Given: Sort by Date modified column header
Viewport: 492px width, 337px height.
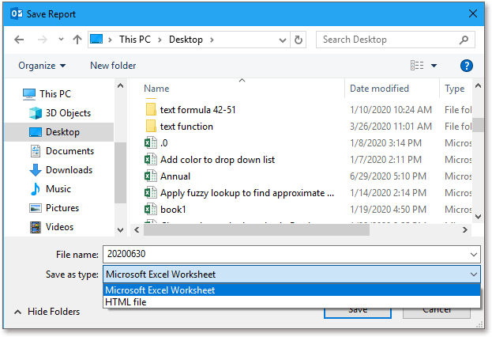Looking at the screenshot, I should click(x=379, y=89).
